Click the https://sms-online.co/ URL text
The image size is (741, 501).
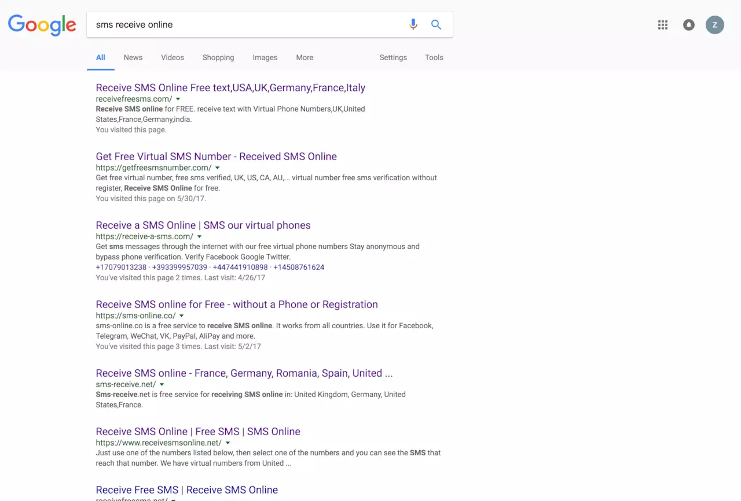pos(135,316)
